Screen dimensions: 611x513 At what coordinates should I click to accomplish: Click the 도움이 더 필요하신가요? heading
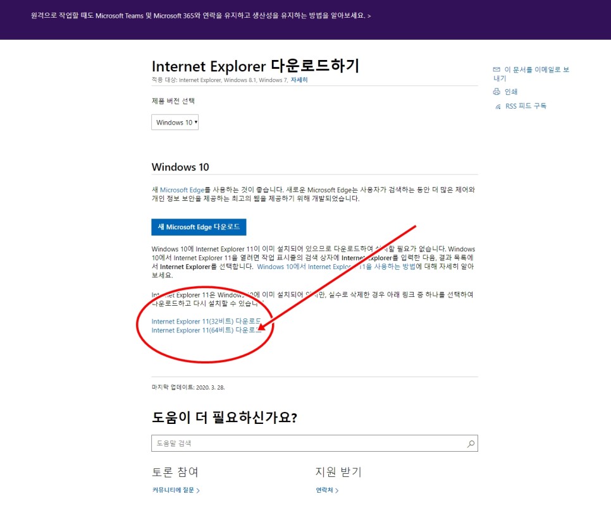225,417
